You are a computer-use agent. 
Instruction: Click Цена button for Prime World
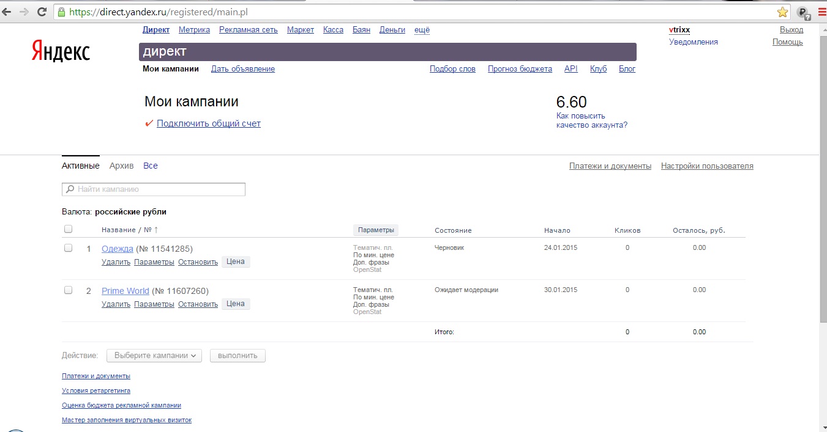236,304
